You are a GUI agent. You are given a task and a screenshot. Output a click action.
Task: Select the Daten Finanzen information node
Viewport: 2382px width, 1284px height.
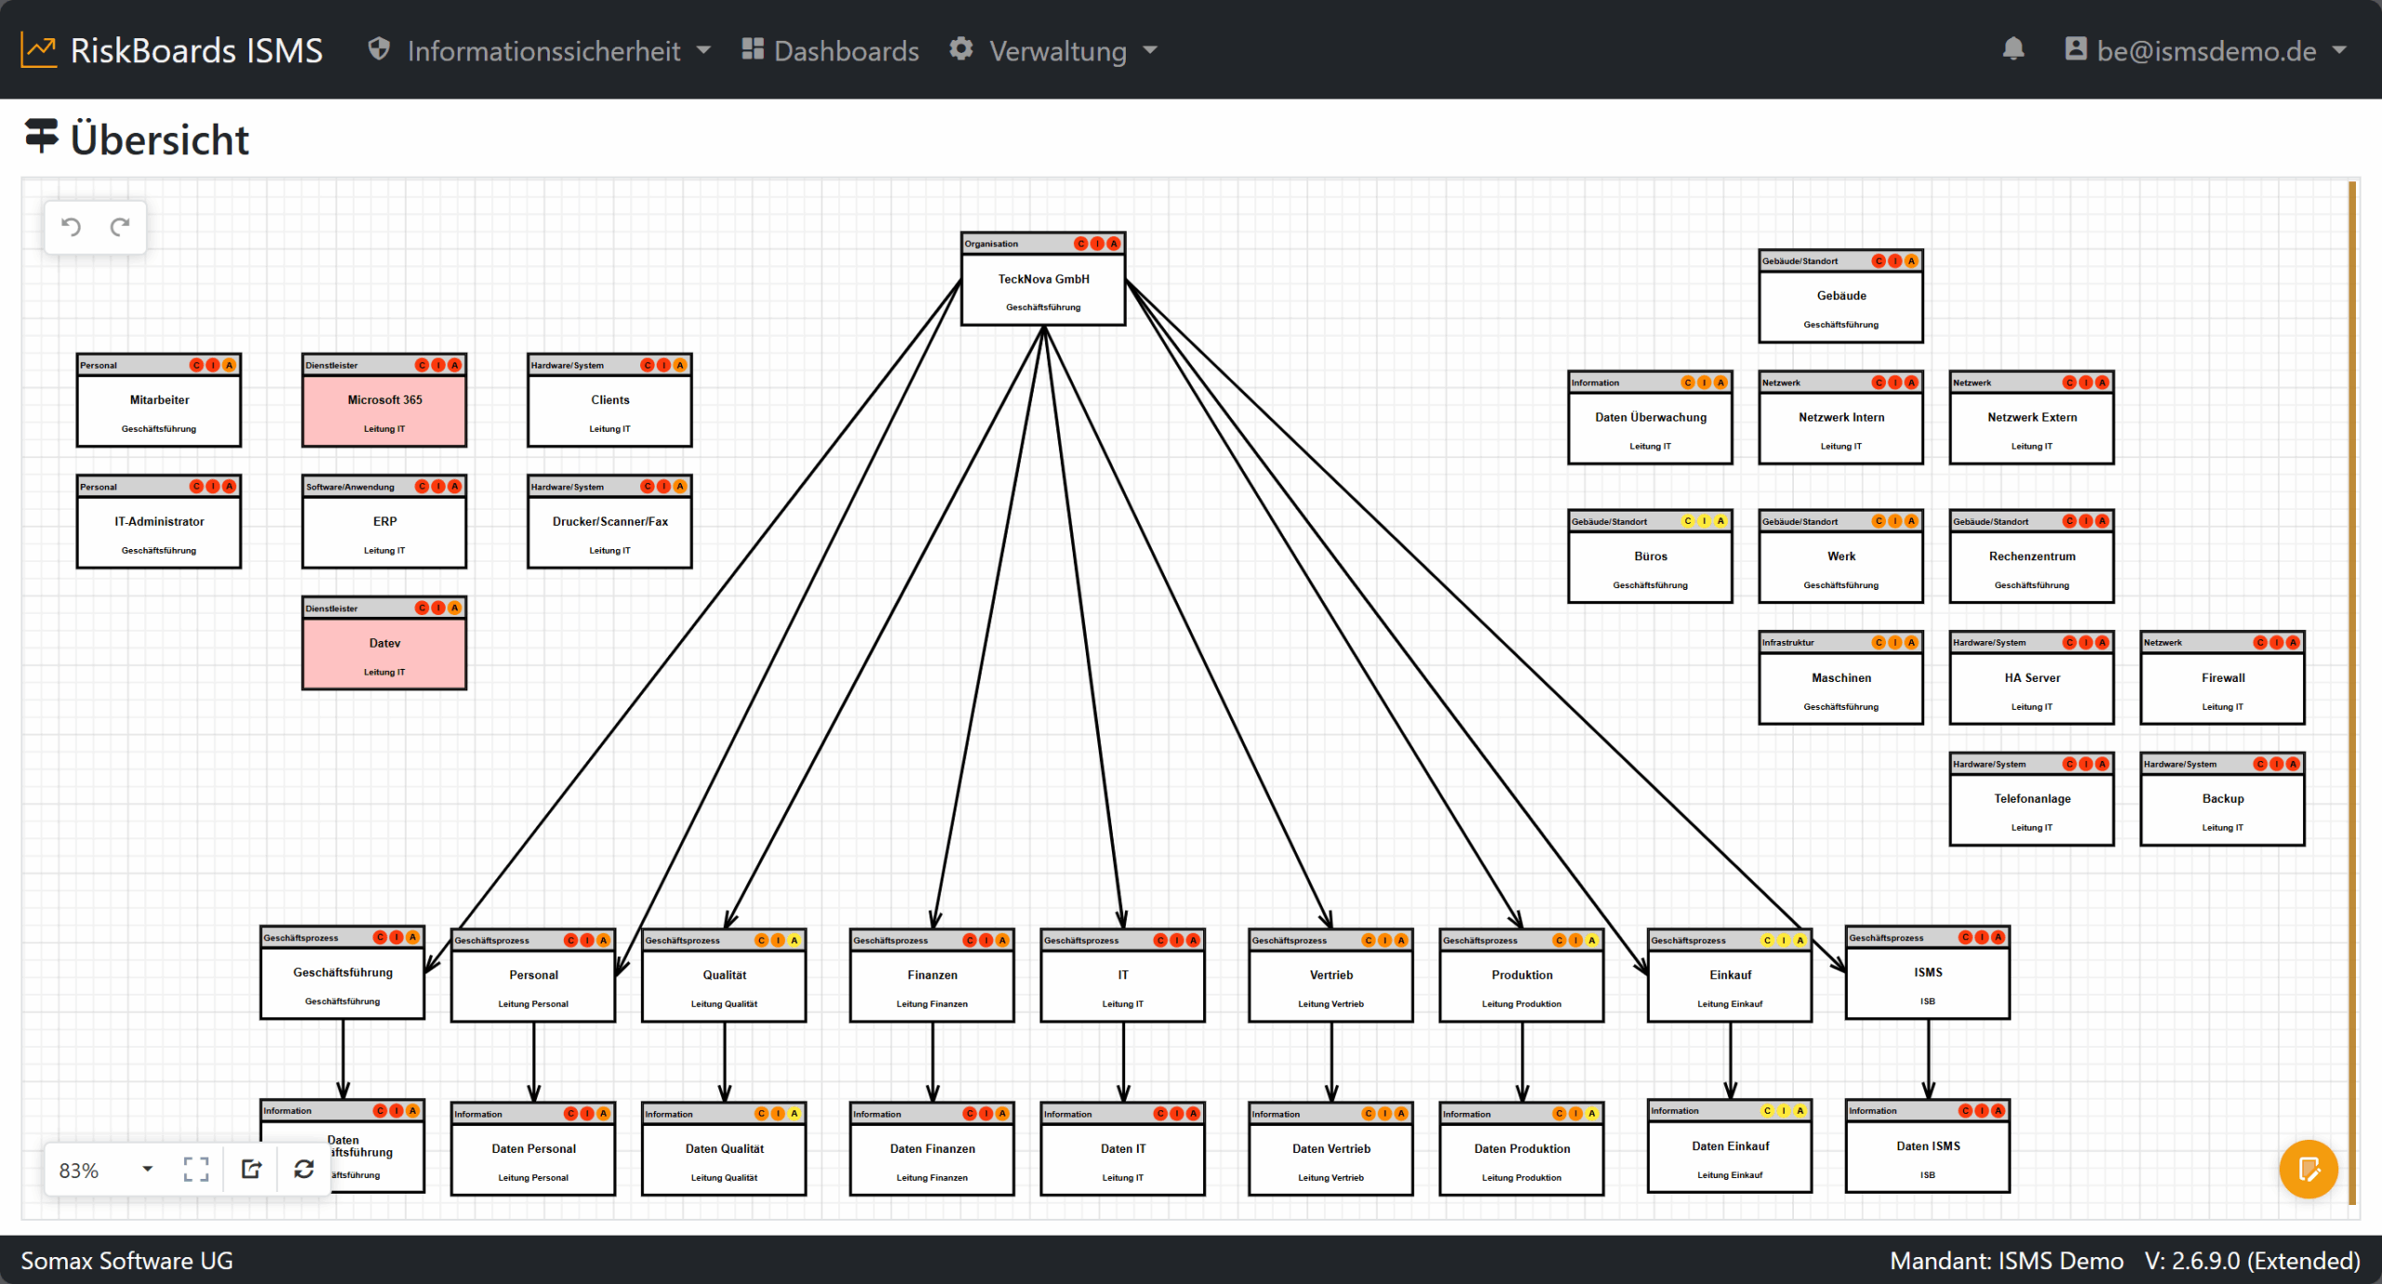932,1149
